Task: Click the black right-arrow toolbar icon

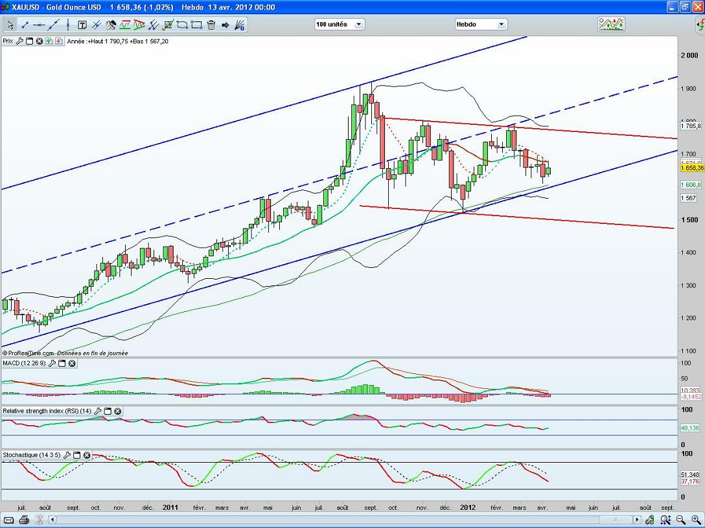Action: [225, 25]
